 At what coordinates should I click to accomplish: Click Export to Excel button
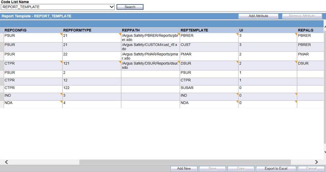coord(276,168)
